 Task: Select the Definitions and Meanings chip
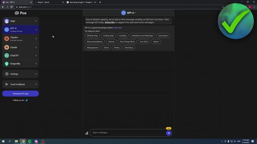(142, 36)
